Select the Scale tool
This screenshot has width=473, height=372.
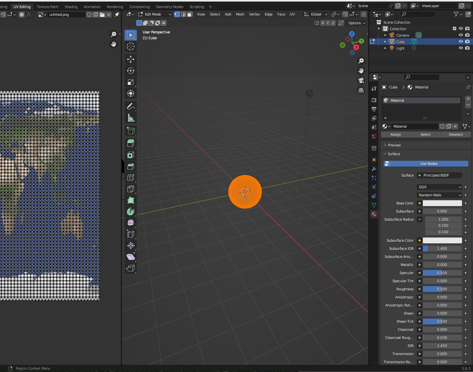[x=131, y=82]
